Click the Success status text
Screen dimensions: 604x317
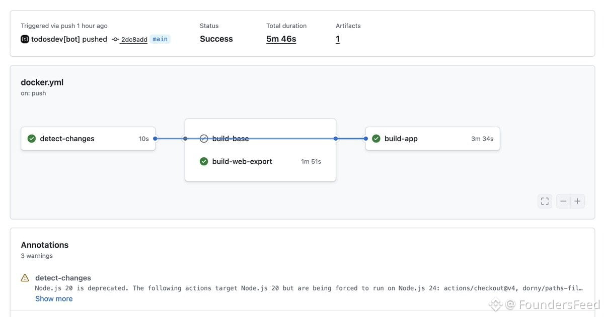[x=216, y=39]
